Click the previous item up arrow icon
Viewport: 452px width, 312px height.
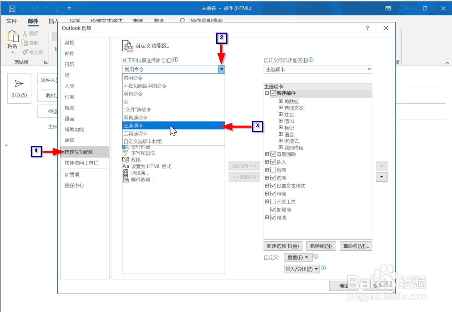tap(46, 9)
